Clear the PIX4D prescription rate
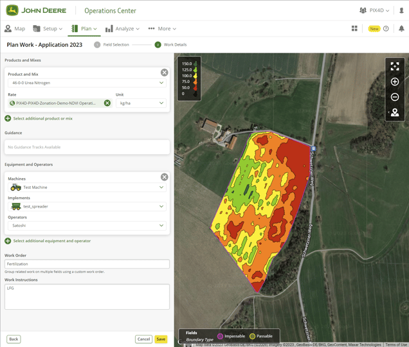Screen dimensions: 409x347 [x=107, y=103]
